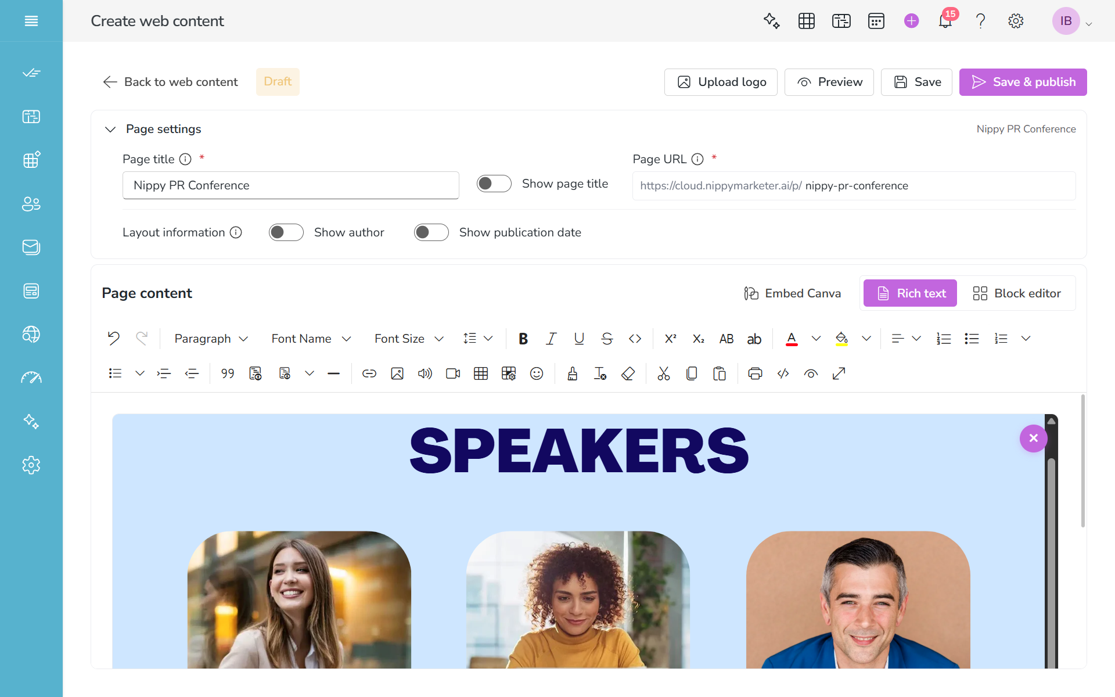Insert a hyperlink via link icon

point(369,373)
